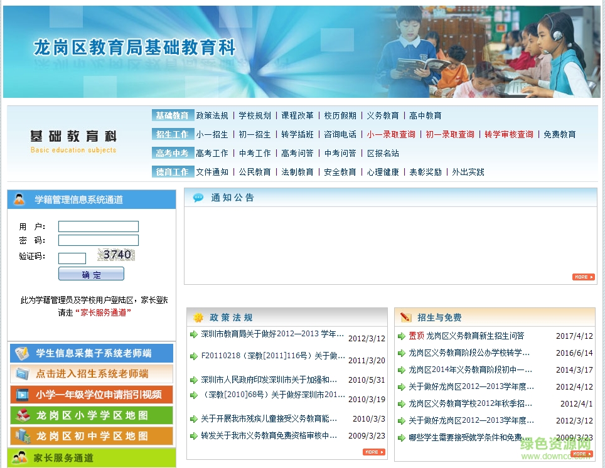The width and height of the screenshot is (605, 468).
Task: Click the red 家长服务通道 text link
Action: tap(104, 312)
